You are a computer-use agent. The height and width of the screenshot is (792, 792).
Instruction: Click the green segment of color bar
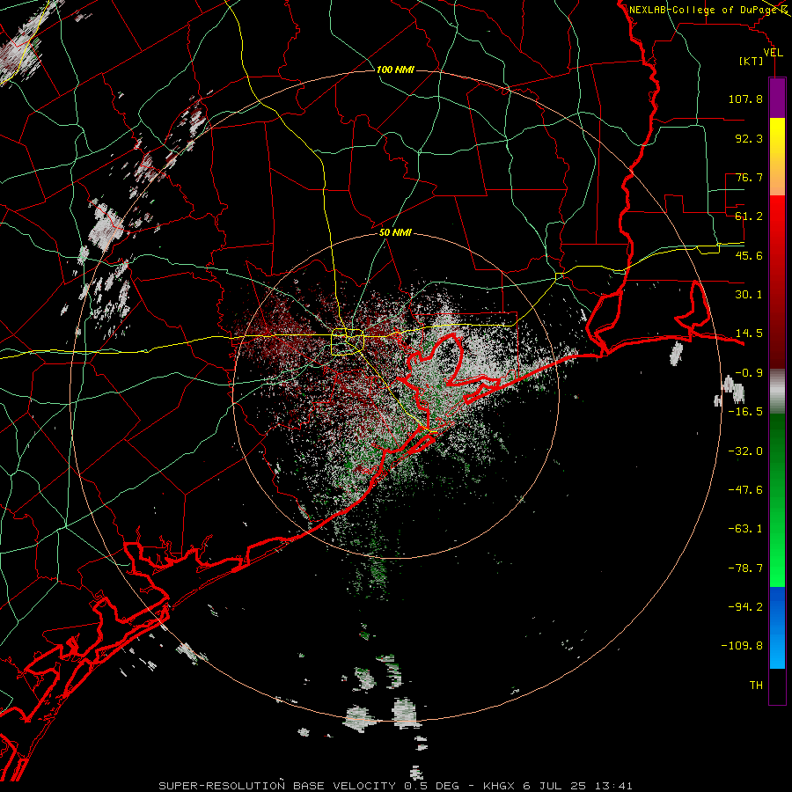click(x=777, y=500)
